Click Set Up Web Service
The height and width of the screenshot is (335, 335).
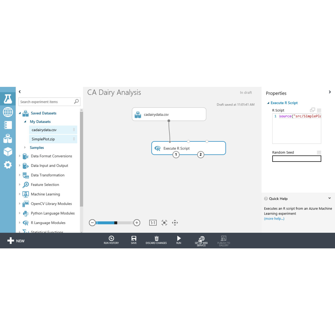click(201, 240)
